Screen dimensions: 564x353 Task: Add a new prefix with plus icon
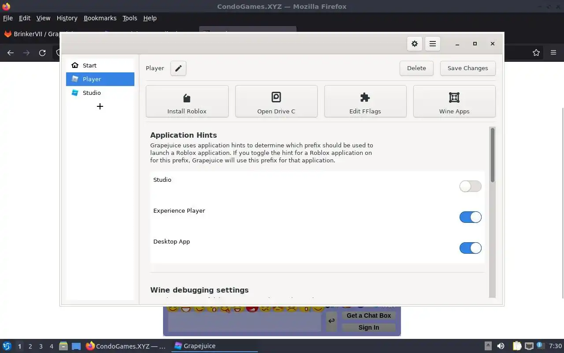click(100, 106)
